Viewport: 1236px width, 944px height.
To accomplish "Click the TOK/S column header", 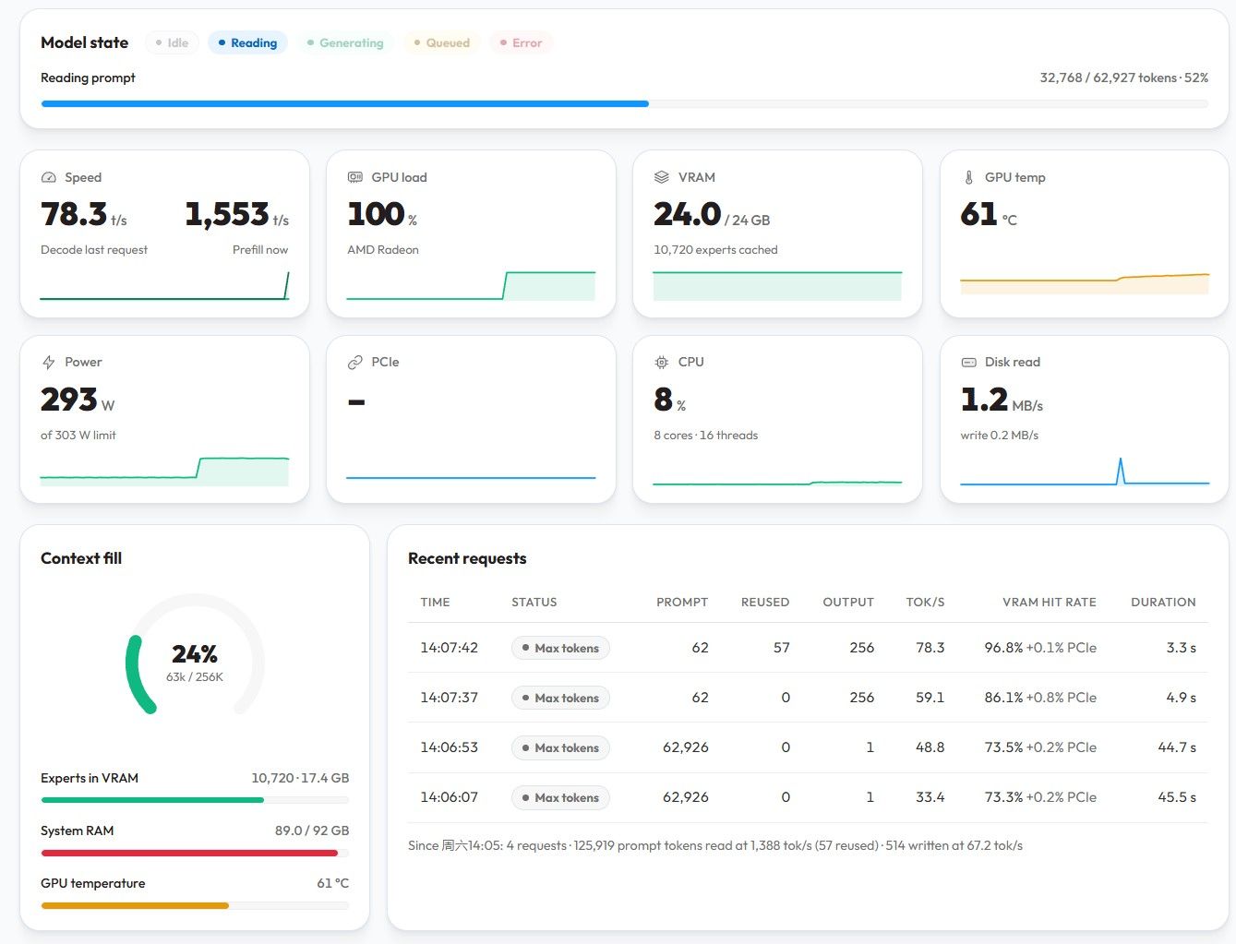I will [925, 602].
